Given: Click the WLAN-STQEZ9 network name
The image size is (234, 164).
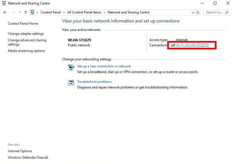Looking at the screenshot, I should [x=79, y=40].
